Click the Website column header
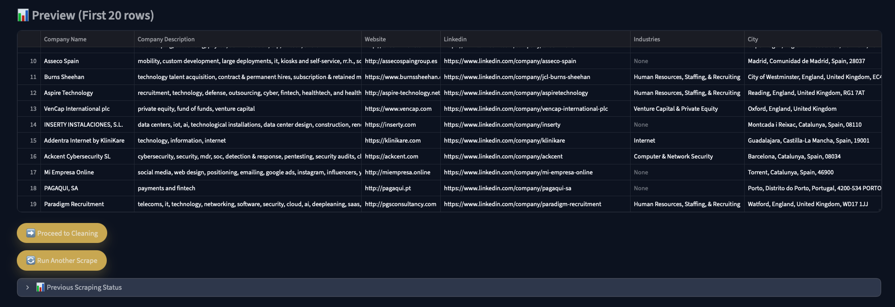 [x=401, y=39]
